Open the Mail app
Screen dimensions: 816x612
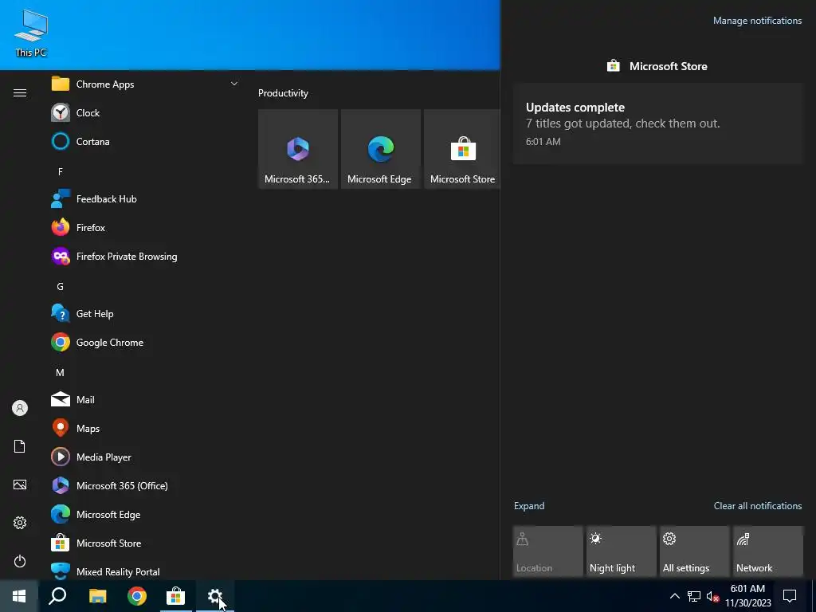[145, 400]
